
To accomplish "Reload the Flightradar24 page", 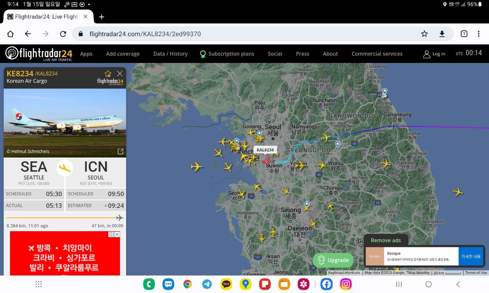I will click(63, 34).
